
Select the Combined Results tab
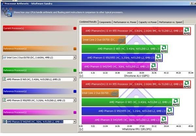[x=88, y=22]
